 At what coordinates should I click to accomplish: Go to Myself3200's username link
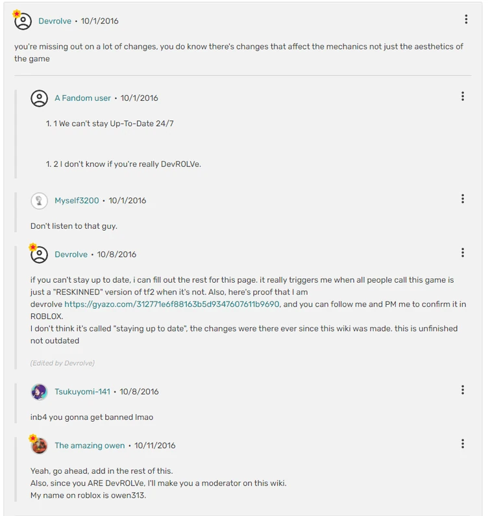point(77,201)
